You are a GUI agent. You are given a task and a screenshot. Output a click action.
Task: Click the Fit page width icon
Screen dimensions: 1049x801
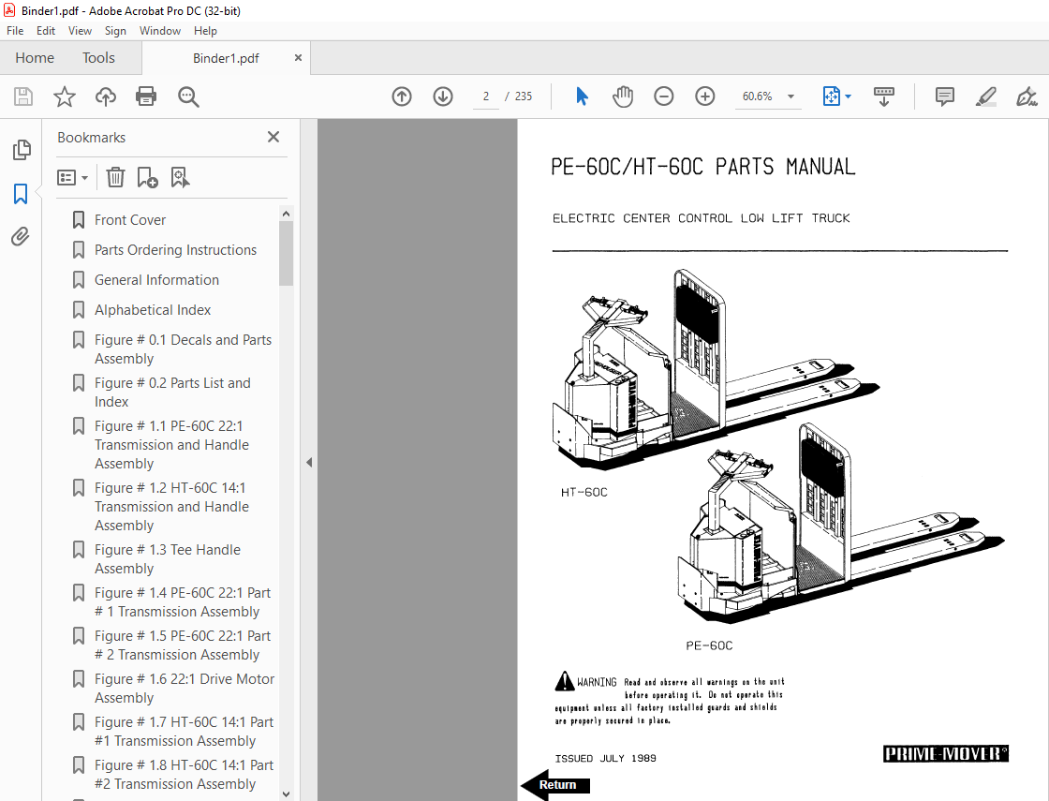point(831,96)
